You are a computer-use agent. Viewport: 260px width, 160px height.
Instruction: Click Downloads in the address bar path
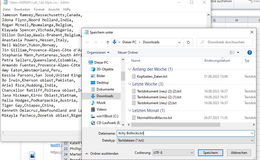(x=151, y=42)
